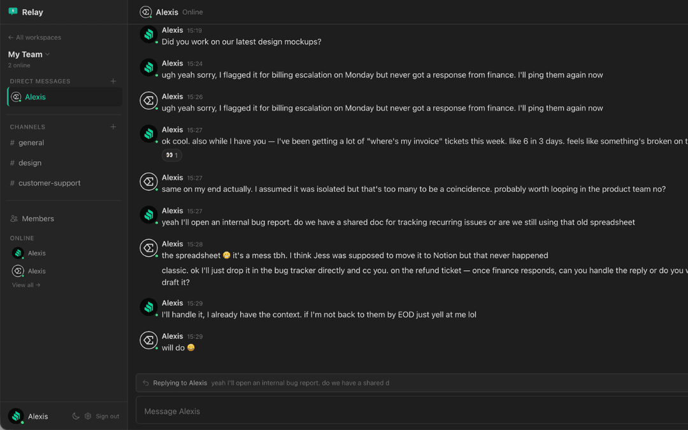This screenshot has height=430, width=688.
Task: Open the design channel
Action: point(28,162)
